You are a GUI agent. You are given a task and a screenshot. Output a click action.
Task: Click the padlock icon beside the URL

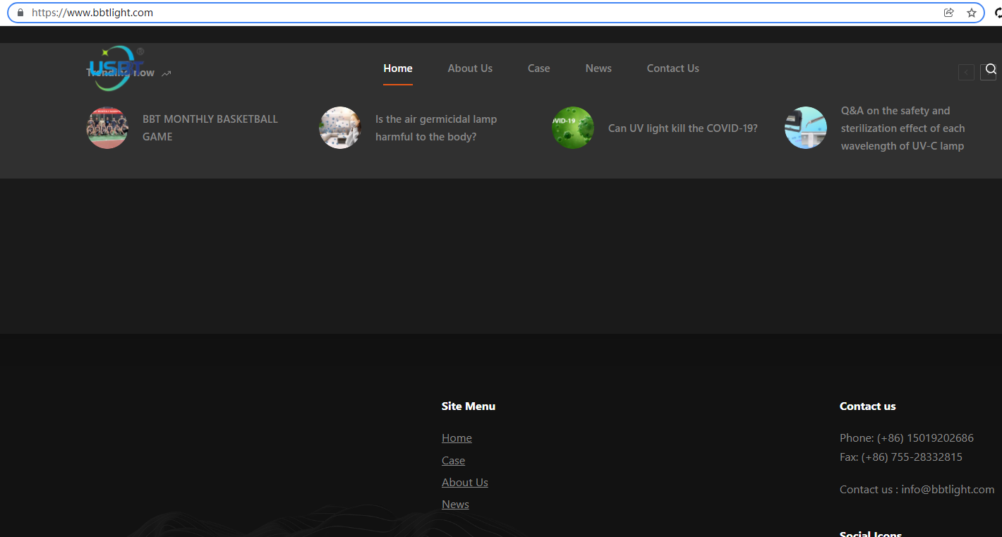click(20, 13)
